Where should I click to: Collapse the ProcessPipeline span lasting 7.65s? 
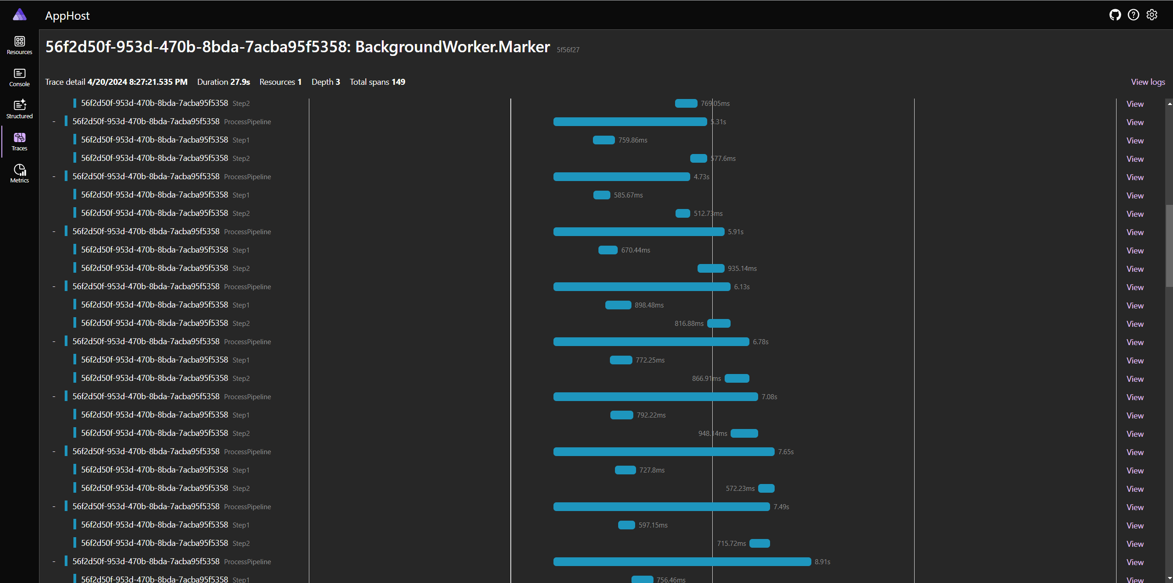point(54,451)
